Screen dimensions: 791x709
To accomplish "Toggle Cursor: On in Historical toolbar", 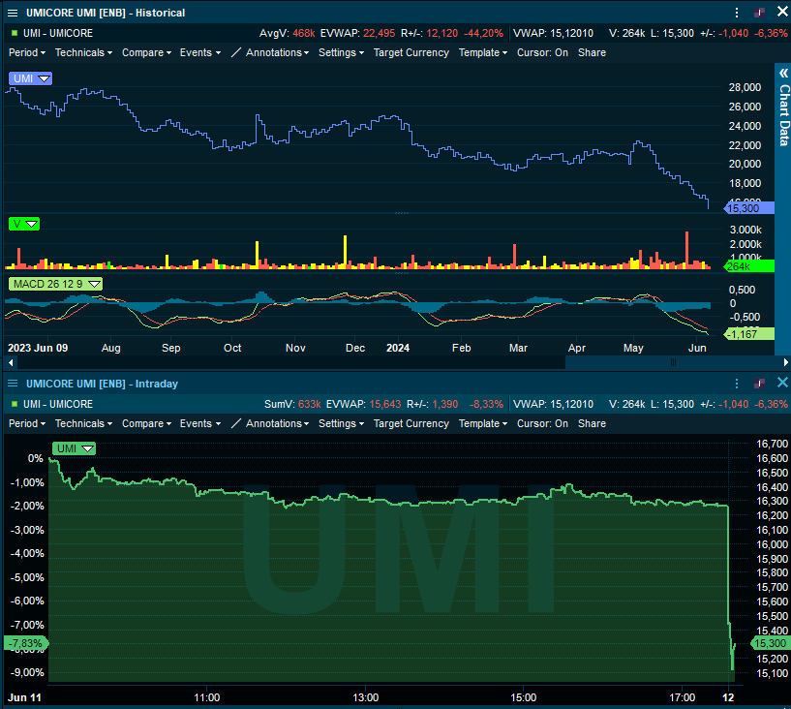I will click(x=542, y=52).
